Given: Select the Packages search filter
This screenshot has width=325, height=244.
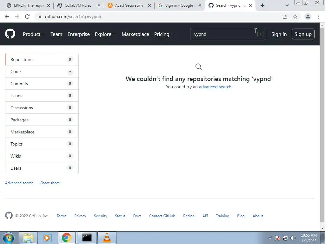Looking at the screenshot, I should click(42, 120).
